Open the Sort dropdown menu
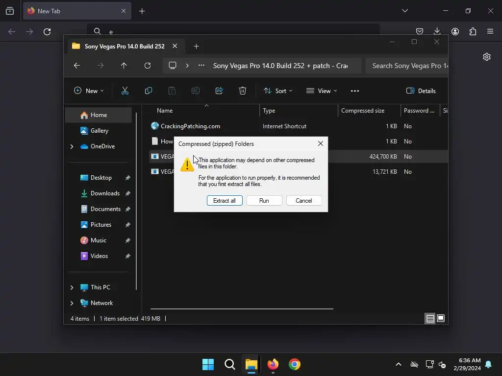Image resolution: width=502 pixels, height=376 pixels. 278,91
